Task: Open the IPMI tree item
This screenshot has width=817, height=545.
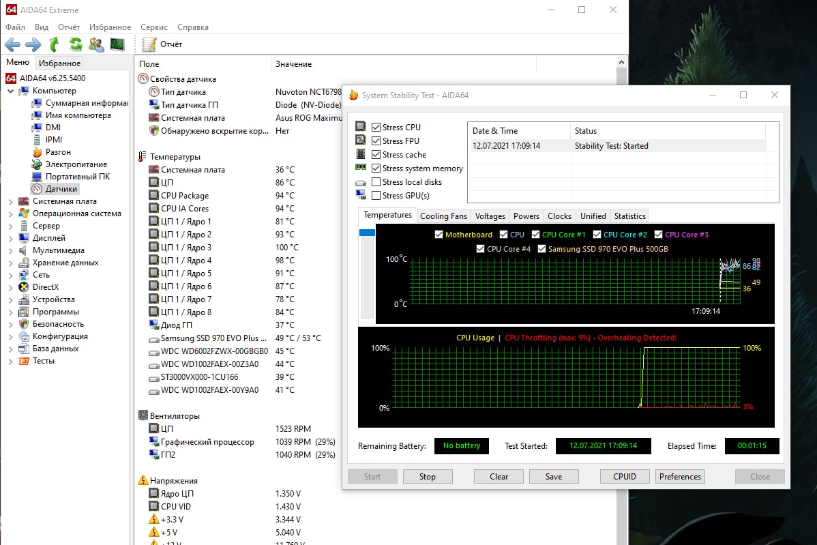Action: pos(48,140)
